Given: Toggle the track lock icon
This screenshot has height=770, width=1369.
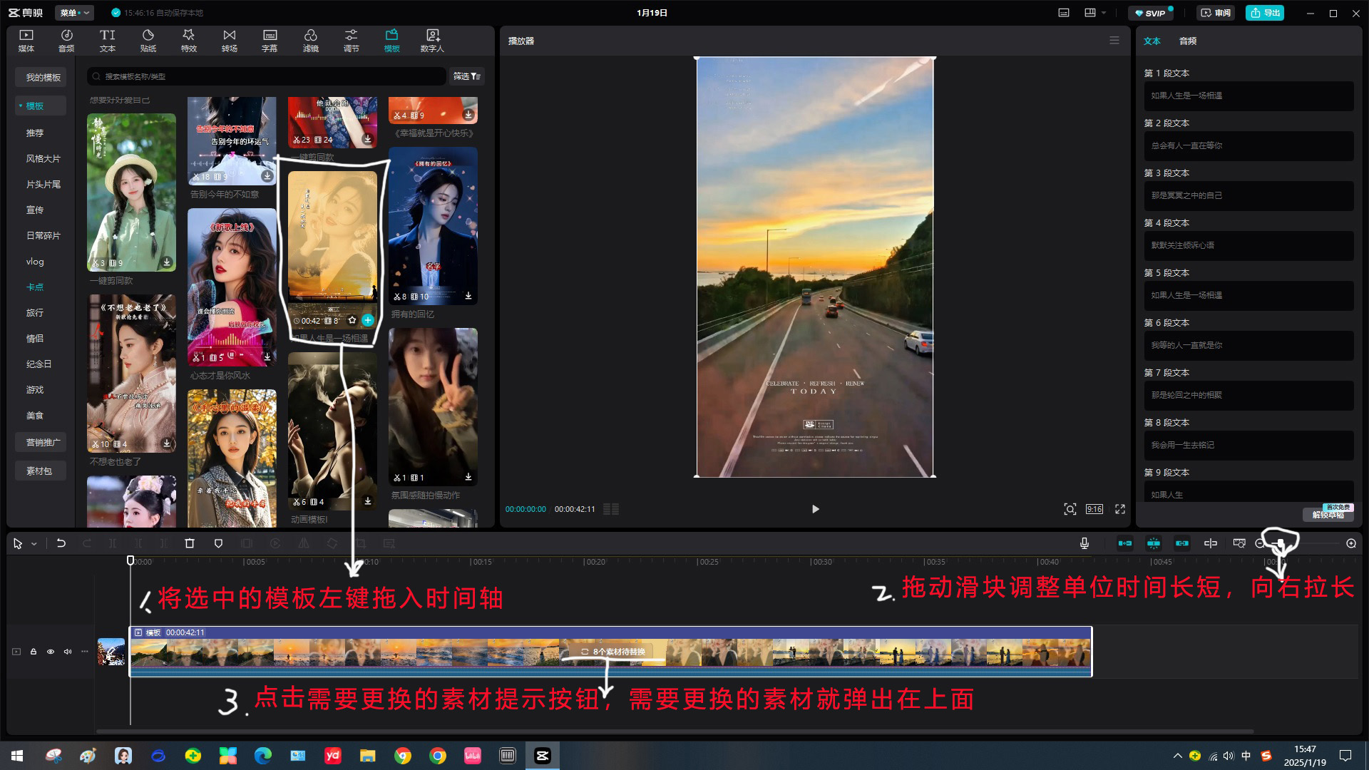Looking at the screenshot, I should coord(34,652).
